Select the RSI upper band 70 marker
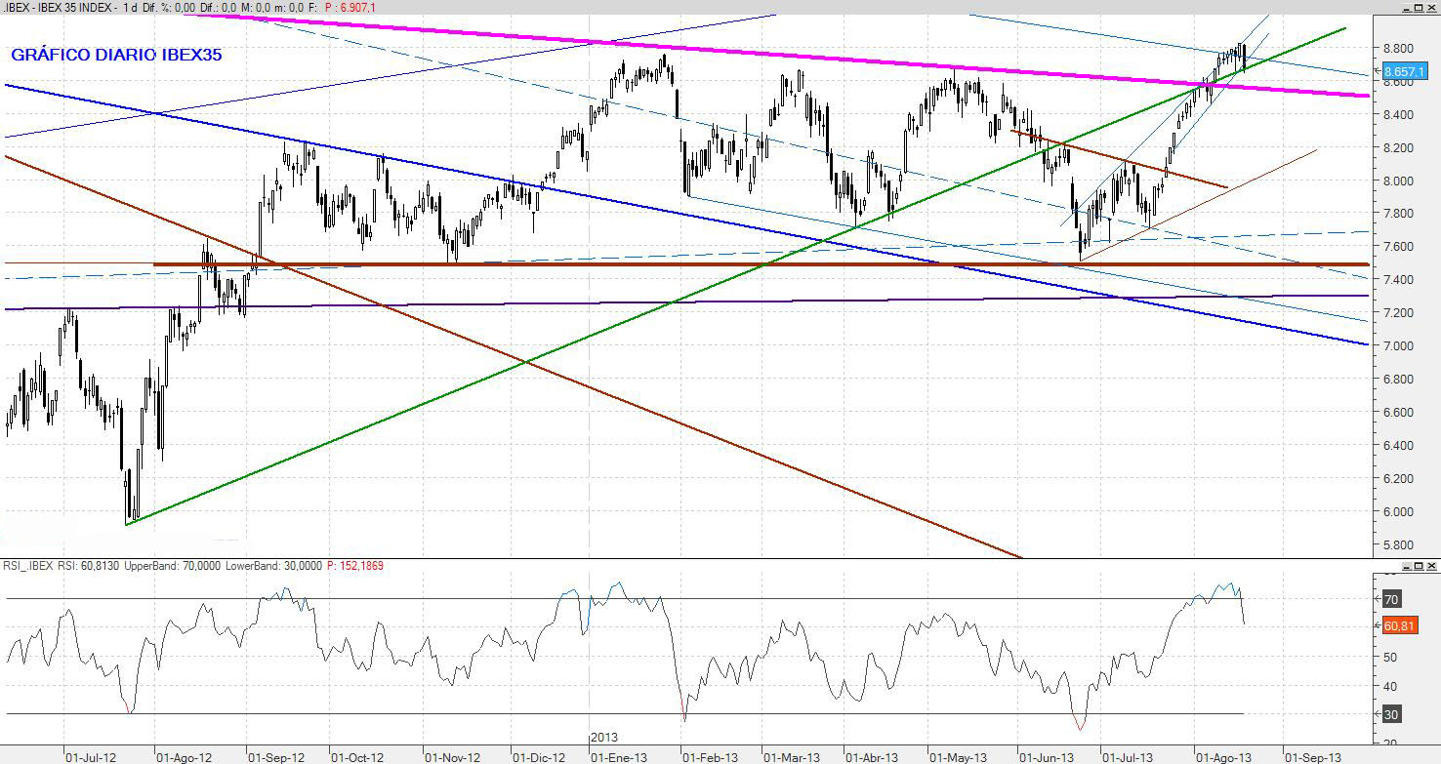The height and width of the screenshot is (764, 1441). [x=1391, y=599]
